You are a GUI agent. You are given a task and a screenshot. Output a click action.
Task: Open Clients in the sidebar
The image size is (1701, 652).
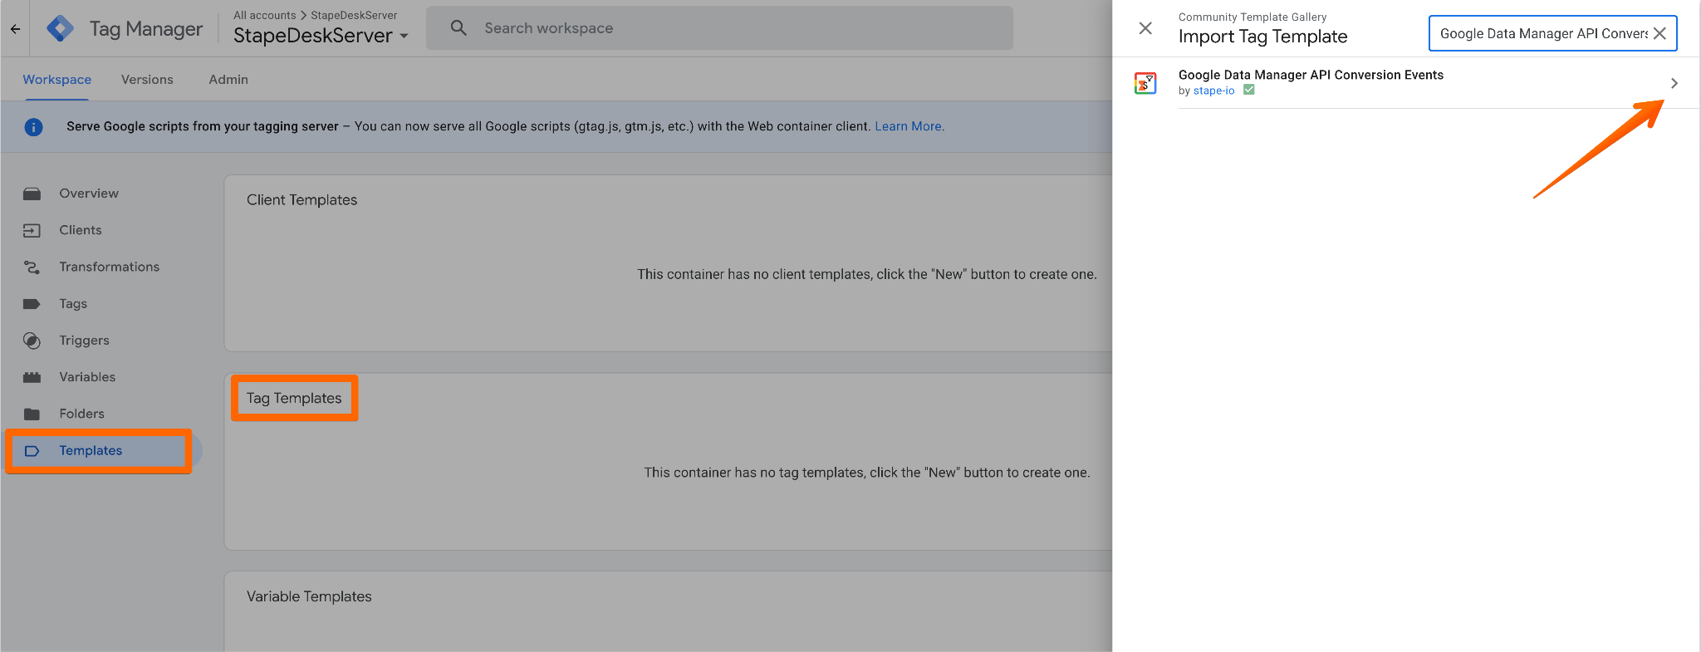click(81, 230)
